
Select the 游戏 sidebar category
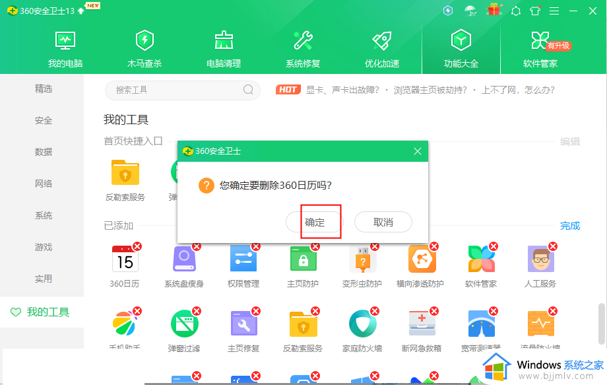tap(44, 247)
